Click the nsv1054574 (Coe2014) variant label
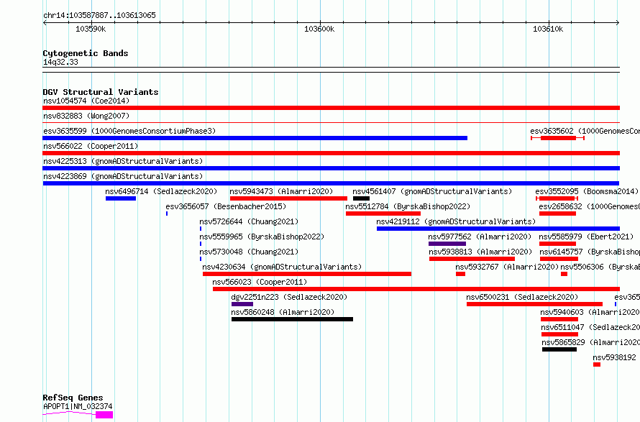The height and width of the screenshot is (422, 640). coord(86,101)
